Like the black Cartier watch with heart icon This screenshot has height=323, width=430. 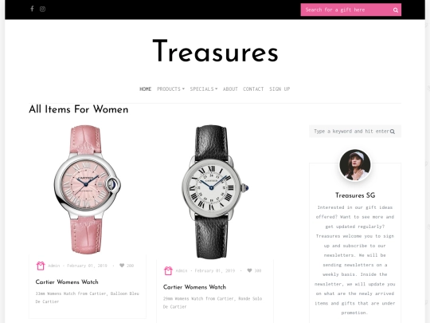coord(249,270)
